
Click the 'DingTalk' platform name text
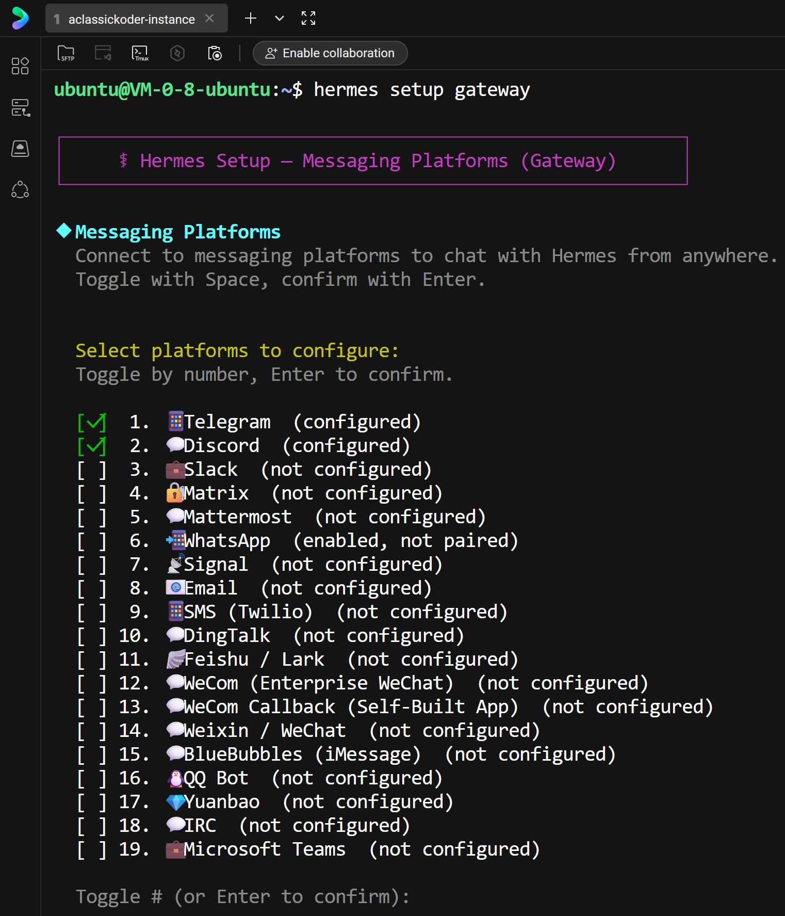[227, 636]
